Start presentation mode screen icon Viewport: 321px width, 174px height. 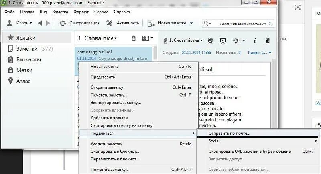[223, 40]
